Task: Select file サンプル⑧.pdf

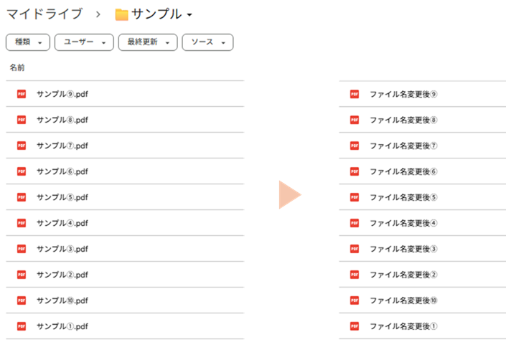Action: [x=62, y=120]
